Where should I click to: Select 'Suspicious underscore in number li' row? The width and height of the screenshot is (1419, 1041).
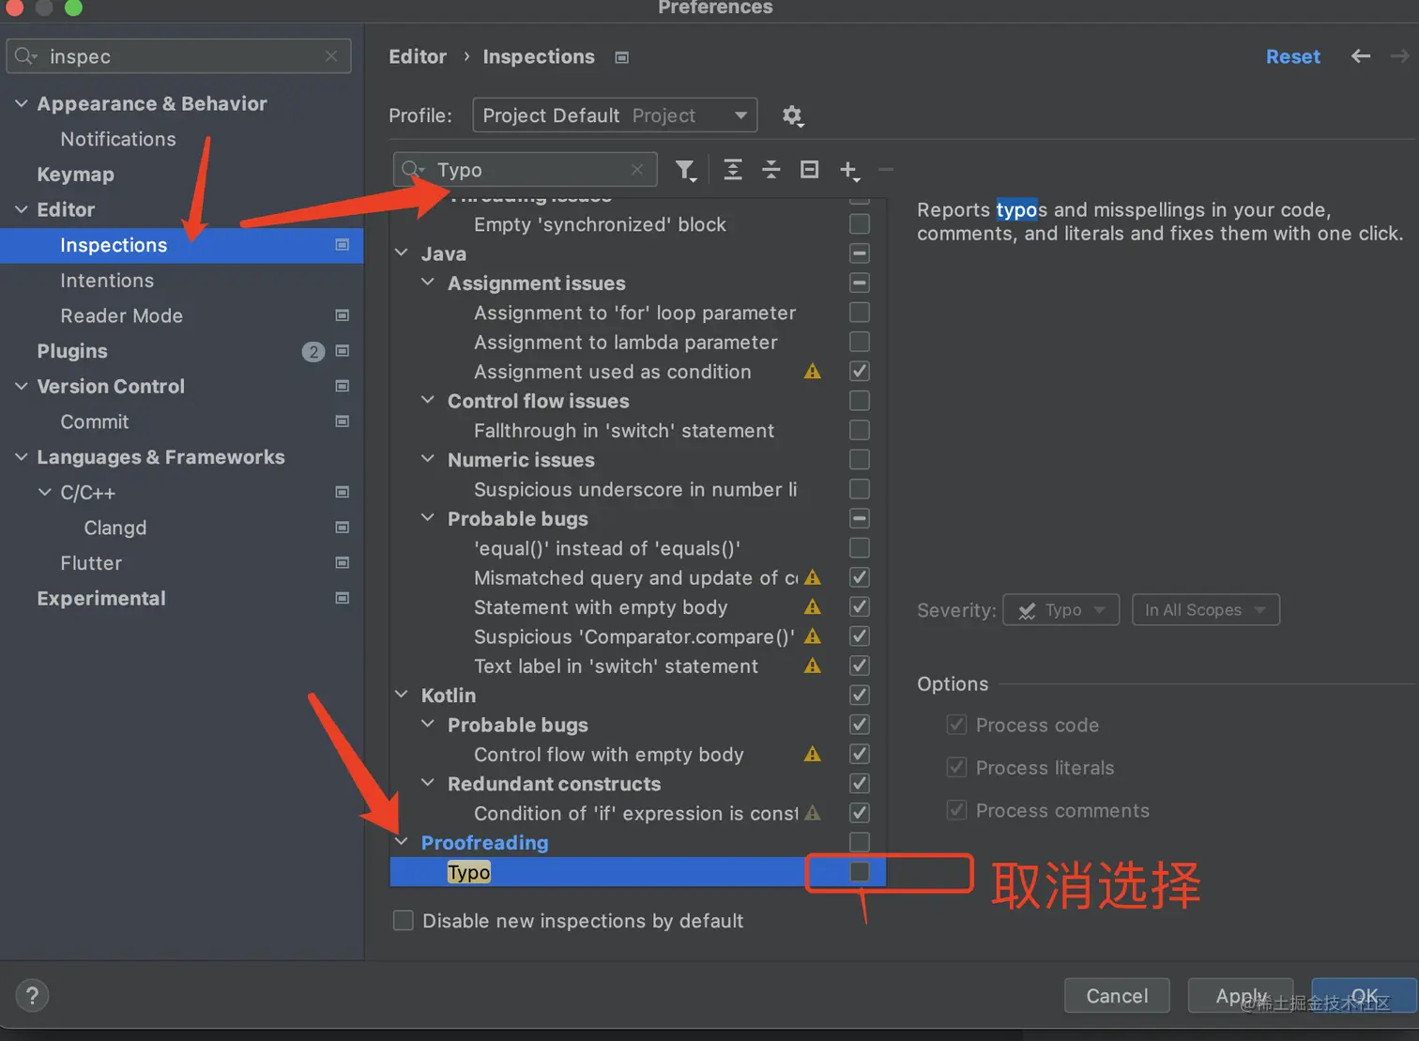point(635,490)
